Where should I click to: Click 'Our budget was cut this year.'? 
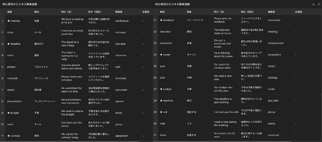[x=223, y=89]
